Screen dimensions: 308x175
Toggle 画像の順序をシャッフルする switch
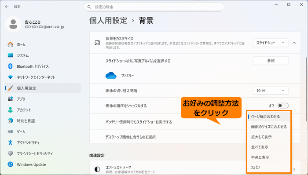(283, 106)
